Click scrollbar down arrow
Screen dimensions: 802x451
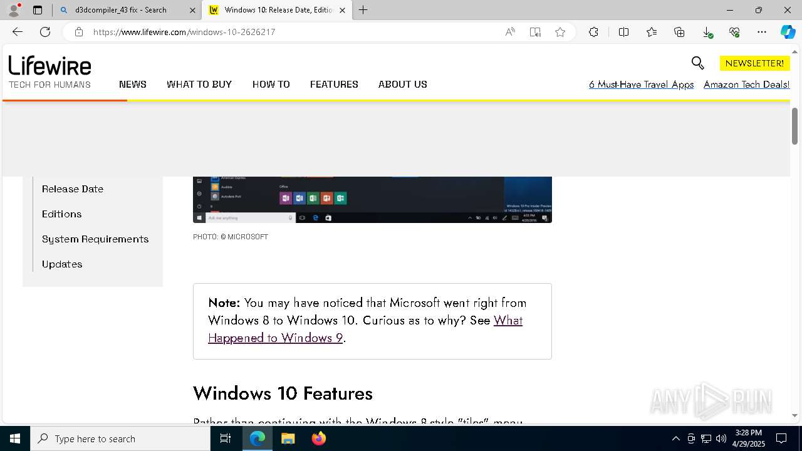tap(795, 415)
